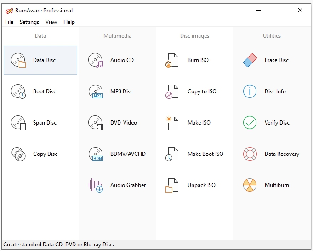
Task: Choose the 'Unpack ISO' label
Action: coord(201,185)
